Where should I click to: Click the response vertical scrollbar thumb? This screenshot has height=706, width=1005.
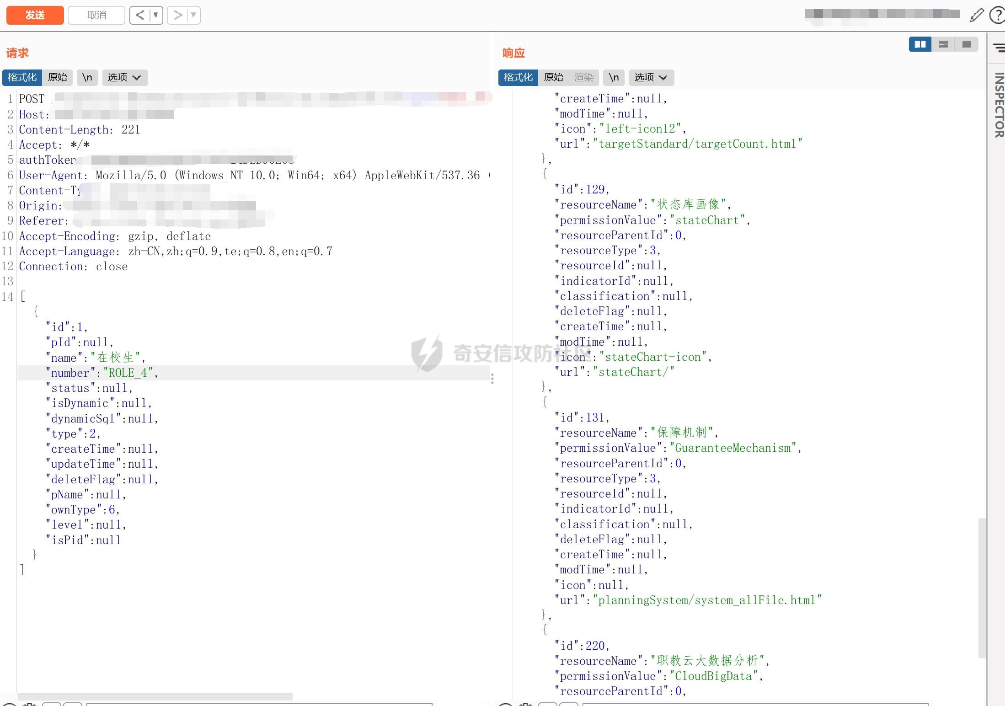pos(982,588)
